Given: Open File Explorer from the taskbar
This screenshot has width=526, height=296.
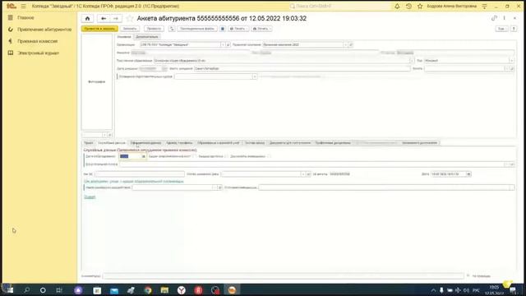Looking at the screenshot, I should (164, 290).
